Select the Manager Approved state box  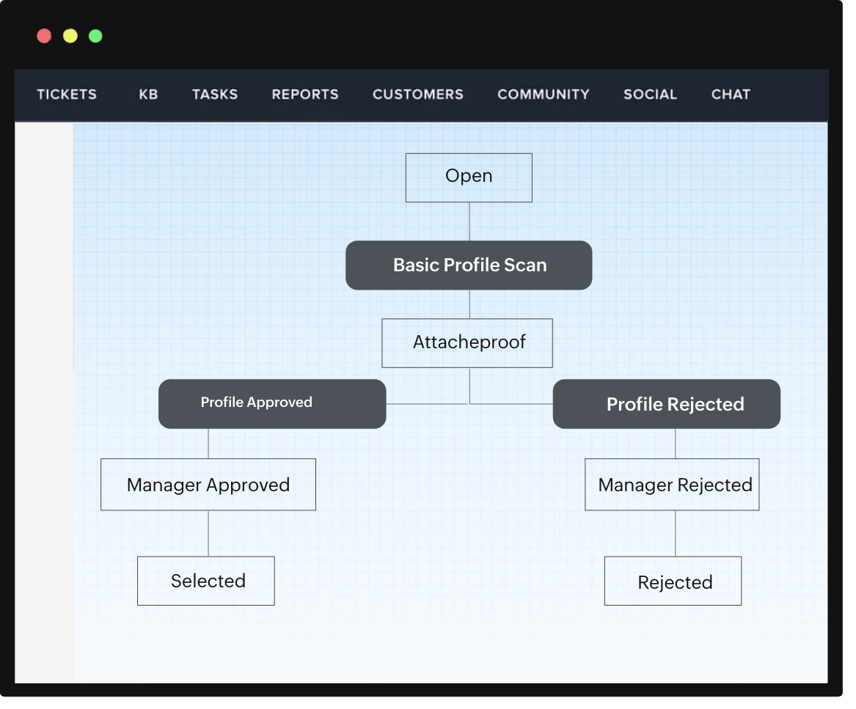click(208, 485)
